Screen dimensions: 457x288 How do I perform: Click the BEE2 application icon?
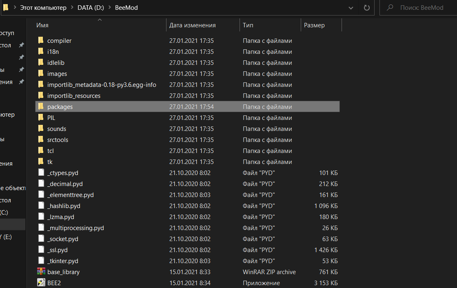point(41,283)
